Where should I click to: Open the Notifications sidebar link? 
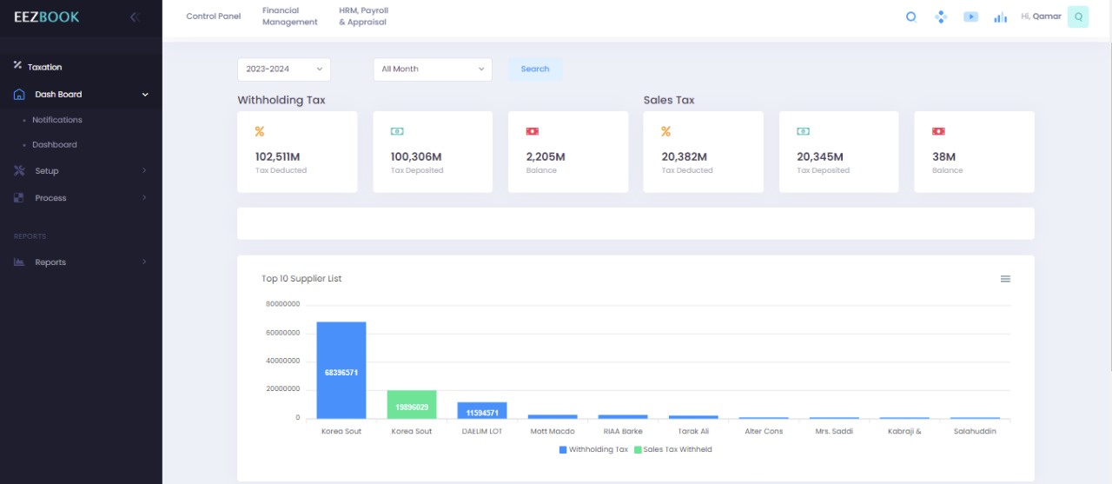pos(57,120)
